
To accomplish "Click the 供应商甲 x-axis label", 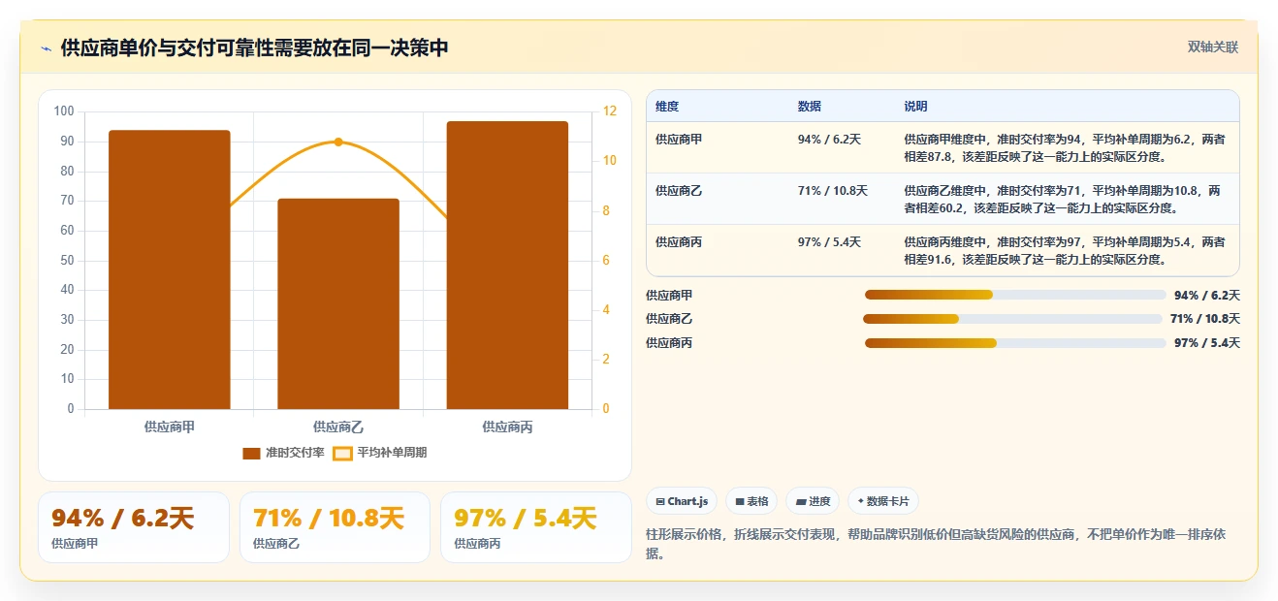I will pos(170,427).
